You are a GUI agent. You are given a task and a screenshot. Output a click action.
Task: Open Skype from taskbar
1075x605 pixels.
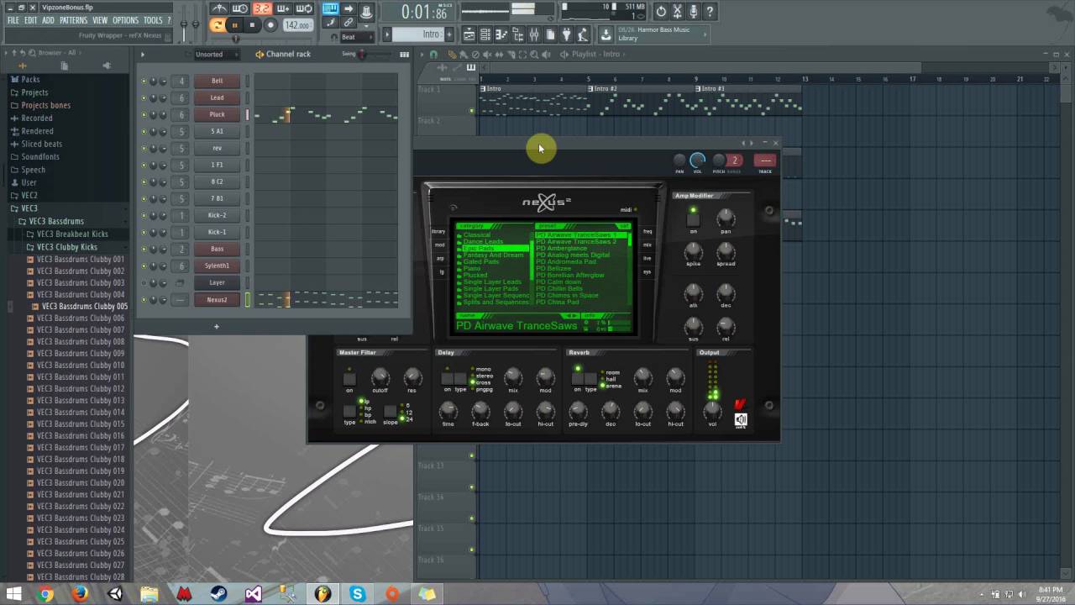tap(358, 594)
